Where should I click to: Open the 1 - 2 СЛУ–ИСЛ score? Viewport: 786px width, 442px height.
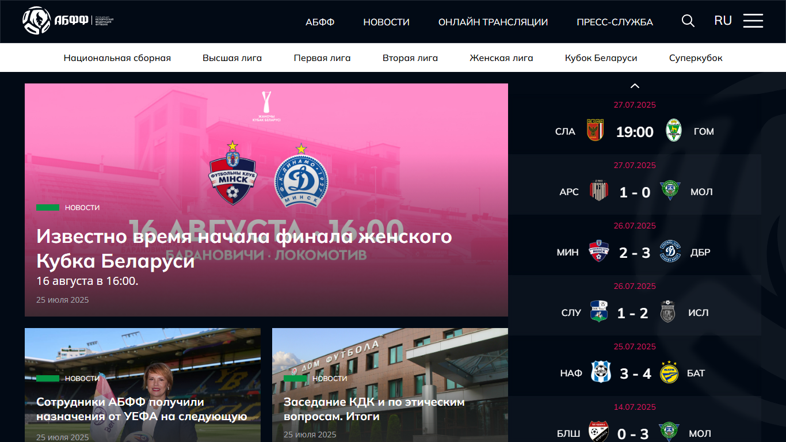click(633, 313)
